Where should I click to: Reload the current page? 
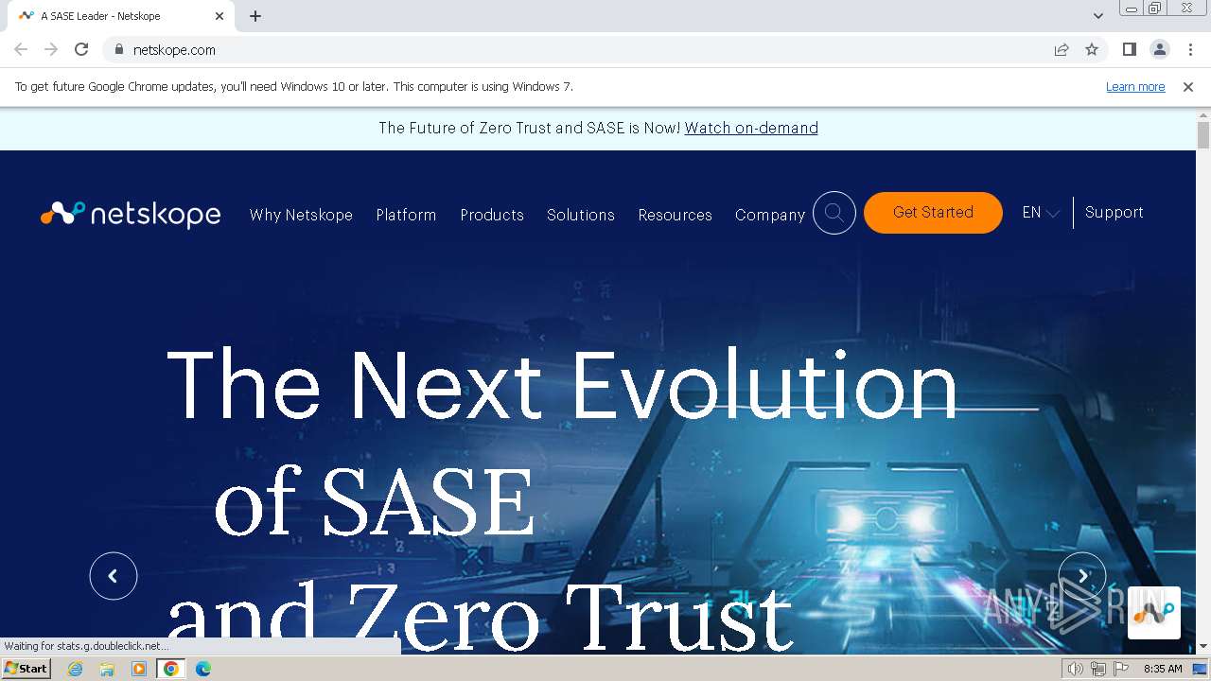pos(81,49)
